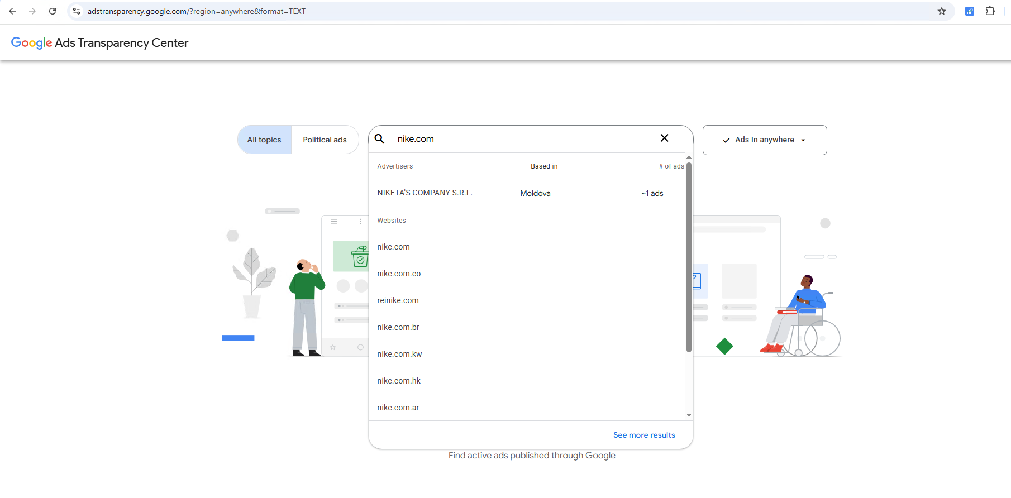
Task: Open See more results link
Action: [644, 435]
